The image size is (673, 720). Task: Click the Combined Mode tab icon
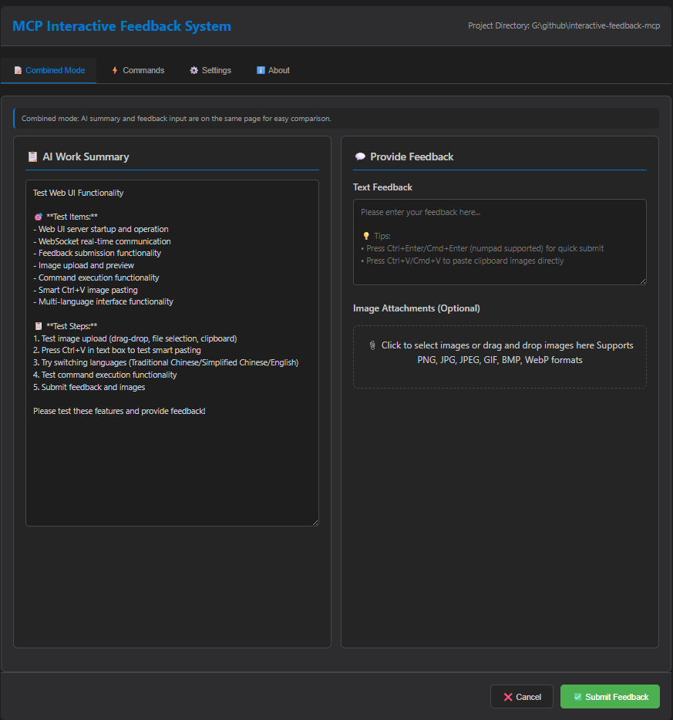(x=18, y=70)
